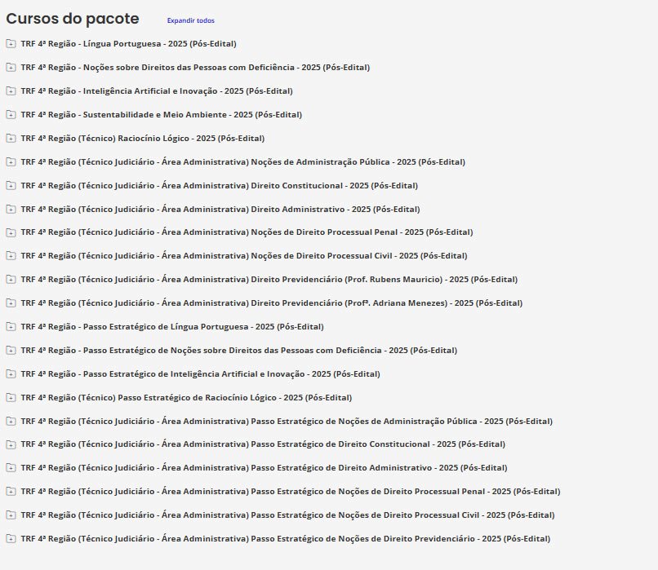
Task: Click plus icon next to Direito Administrativo course
Action: click(10, 210)
